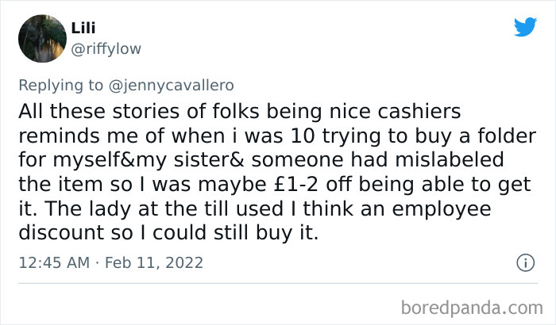Click the Twitter bird logo
The width and height of the screenshot is (556, 325).
[524, 28]
